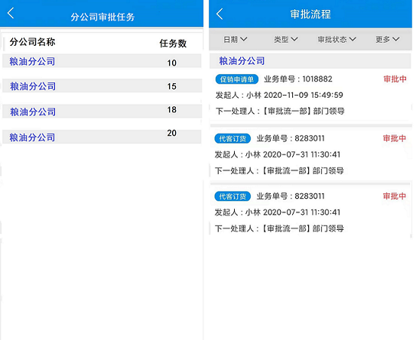Click 审批中 status of the last 代客订货 item
Viewport: 416px width, 340px height.
coord(395,196)
